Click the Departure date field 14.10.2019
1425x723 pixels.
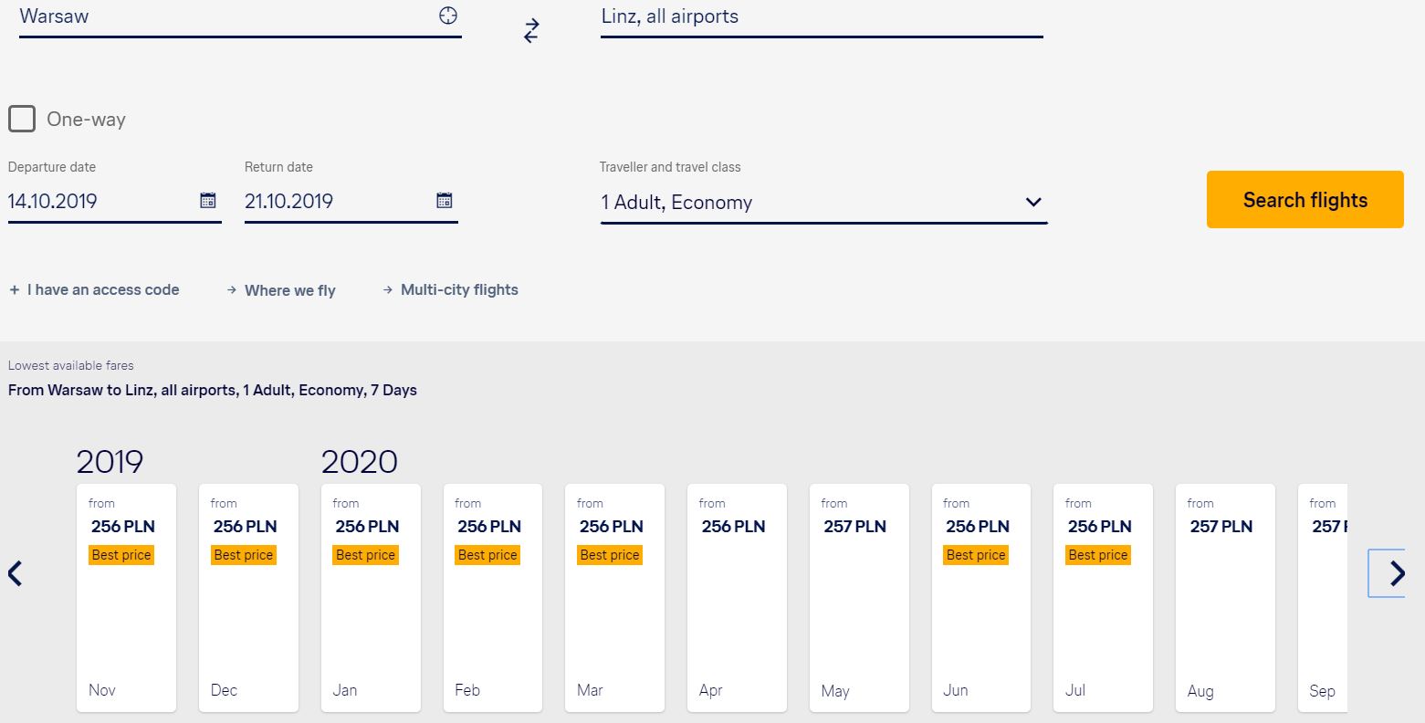point(114,201)
